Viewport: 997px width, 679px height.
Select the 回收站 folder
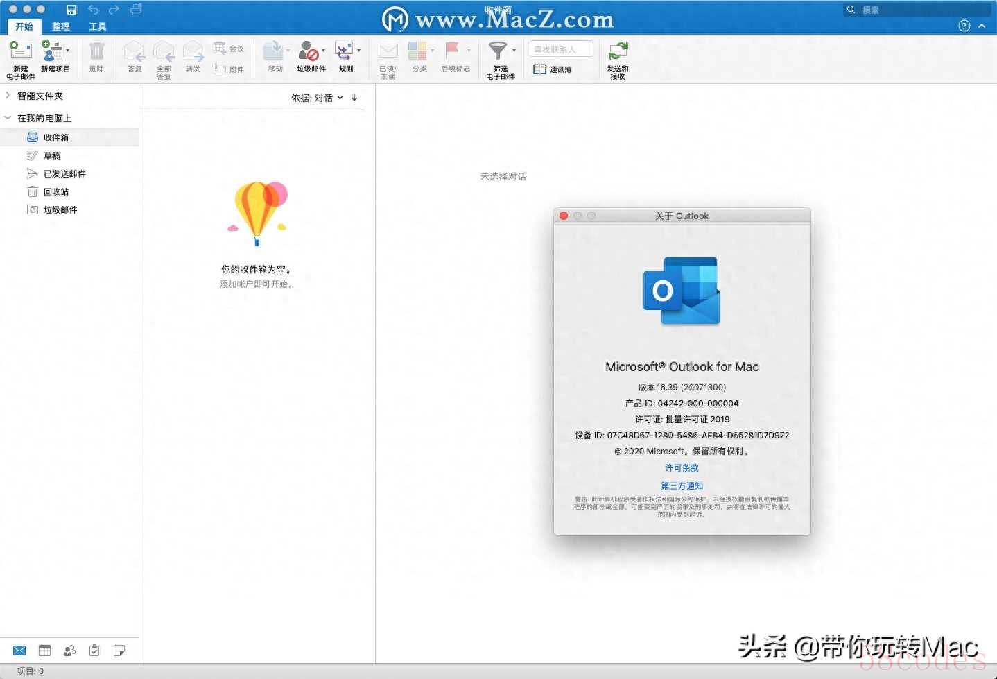click(x=69, y=191)
